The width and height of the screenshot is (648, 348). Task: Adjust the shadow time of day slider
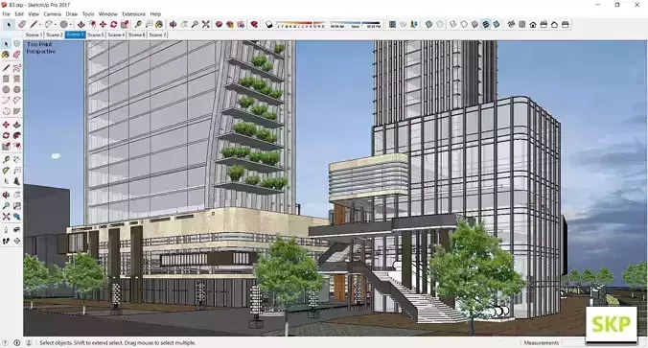point(356,24)
